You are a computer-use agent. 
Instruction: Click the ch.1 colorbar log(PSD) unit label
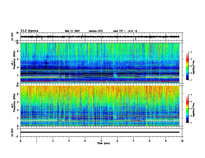(x=194, y=67)
